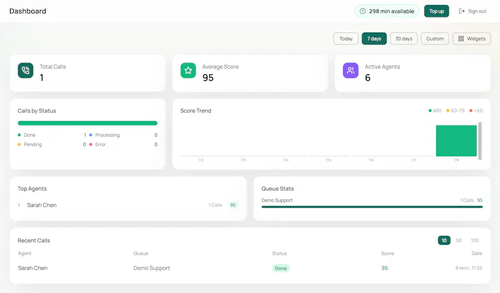500x293 pixels.
Task: Click the Score column header
Action: tap(387, 254)
